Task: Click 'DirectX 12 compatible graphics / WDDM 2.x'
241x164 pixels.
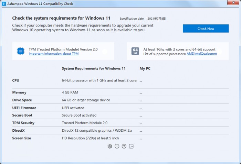Action: pyautogui.click(x=97, y=131)
